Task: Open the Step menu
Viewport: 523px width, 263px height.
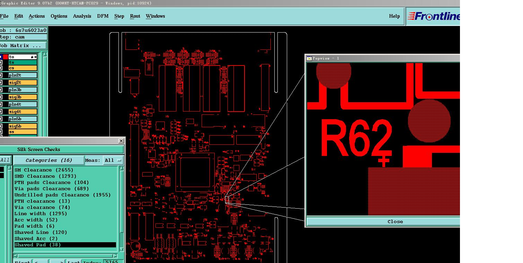Action: tap(119, 16)
